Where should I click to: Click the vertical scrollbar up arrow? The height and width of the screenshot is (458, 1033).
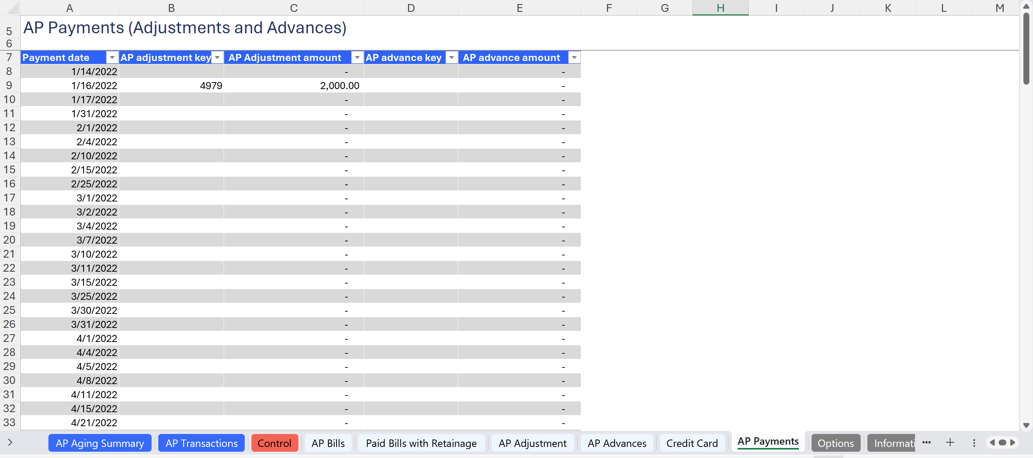1026,6
